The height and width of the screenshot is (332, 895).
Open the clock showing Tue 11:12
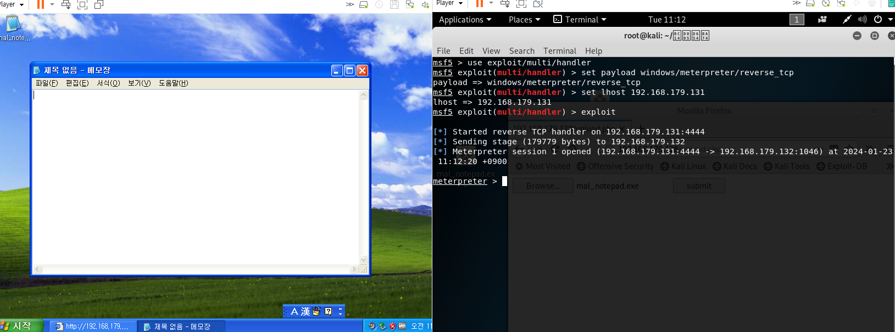tap(667, 20)
